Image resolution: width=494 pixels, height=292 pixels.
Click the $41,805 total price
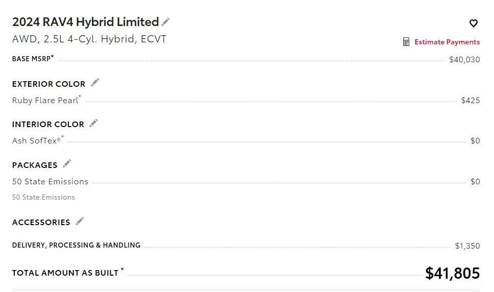[x=452, y=273]
